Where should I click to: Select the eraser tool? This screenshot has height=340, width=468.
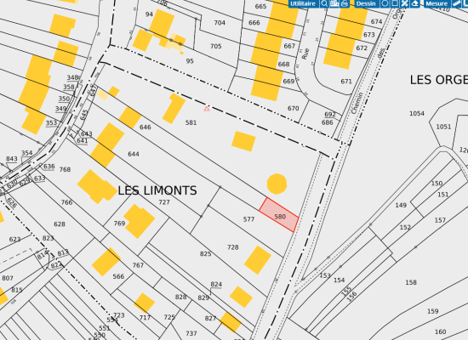click(414, 3)
